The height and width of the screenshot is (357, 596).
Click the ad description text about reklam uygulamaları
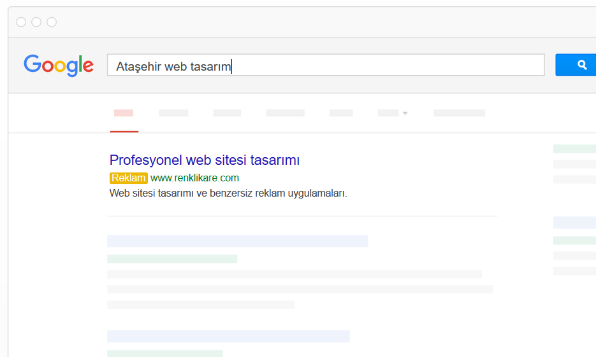[x=228, y=193]
